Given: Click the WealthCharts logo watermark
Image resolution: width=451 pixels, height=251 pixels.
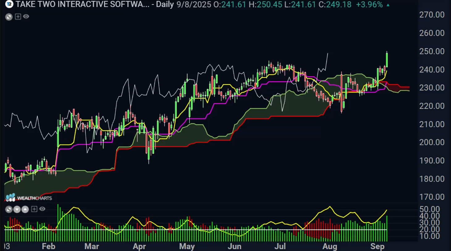Looking at the screenshot, I should (29, 198).
